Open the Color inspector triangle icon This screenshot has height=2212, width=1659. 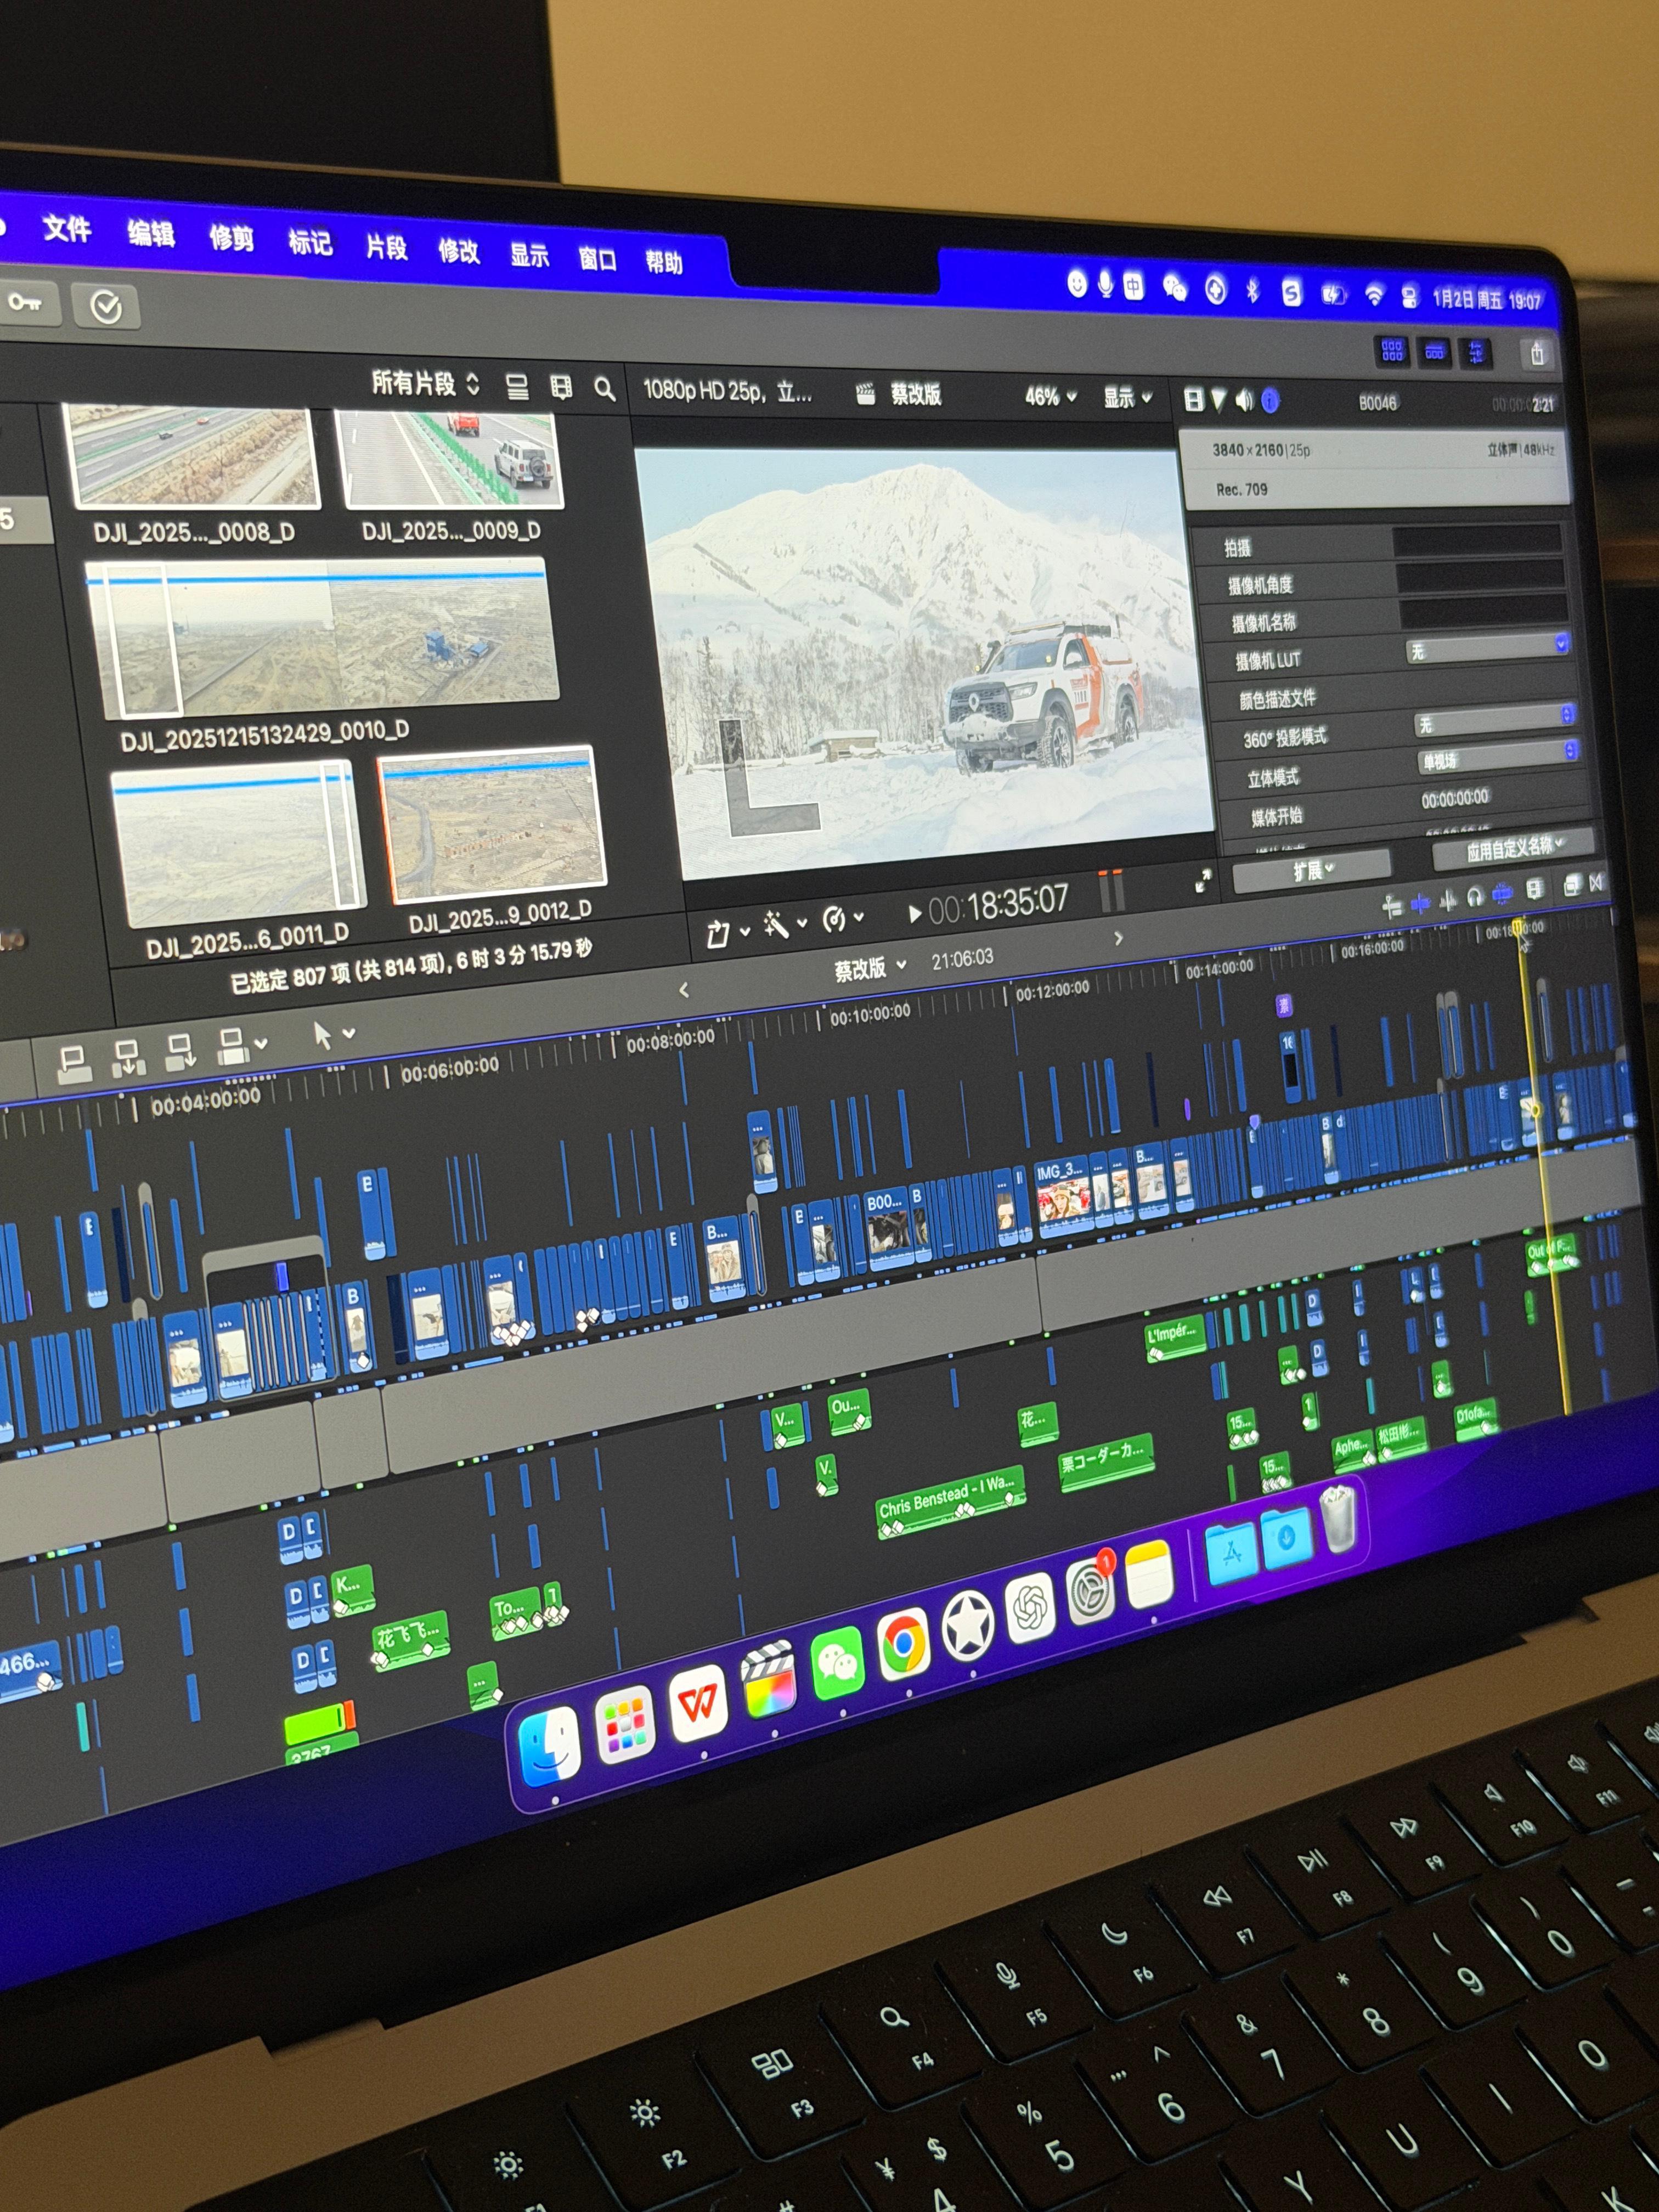click(x=1218, y=400)
